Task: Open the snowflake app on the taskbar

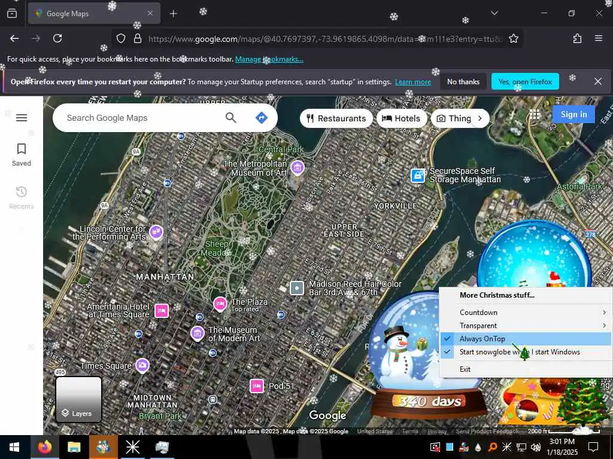Action: coord(132,447)
